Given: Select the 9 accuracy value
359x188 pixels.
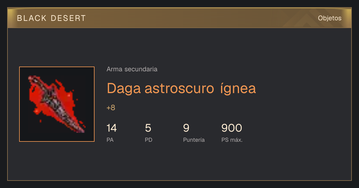Looking at the screenshot, I should click(x=186, y=128).
